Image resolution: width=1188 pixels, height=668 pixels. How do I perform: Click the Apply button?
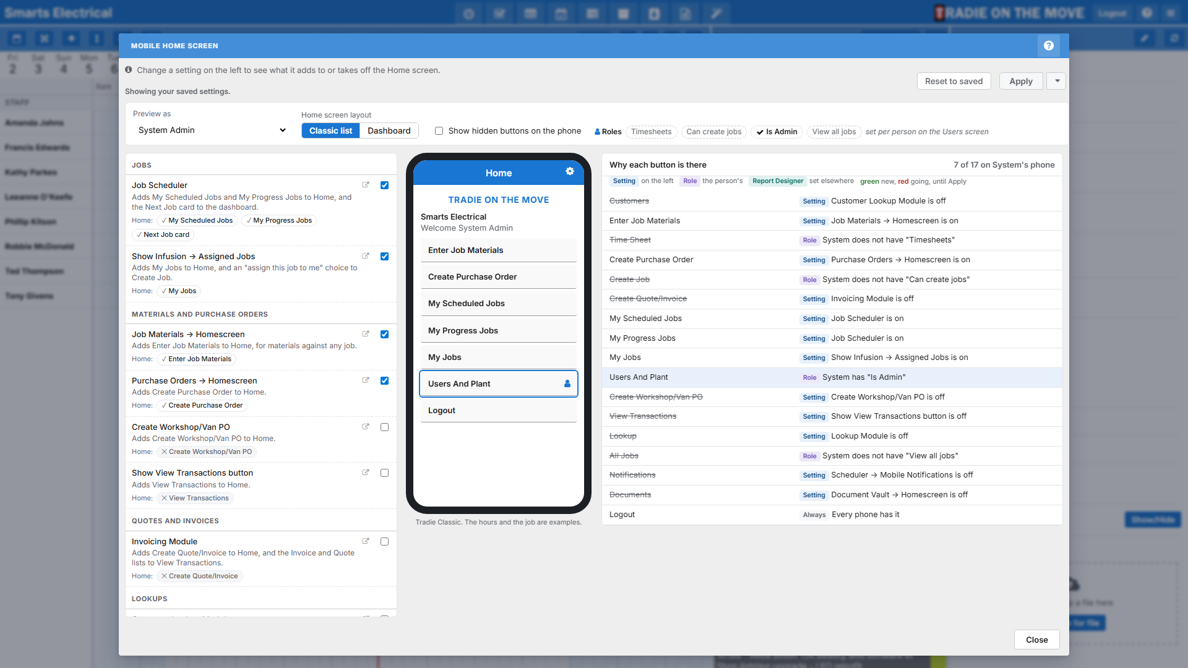(x=1021, y=81)
